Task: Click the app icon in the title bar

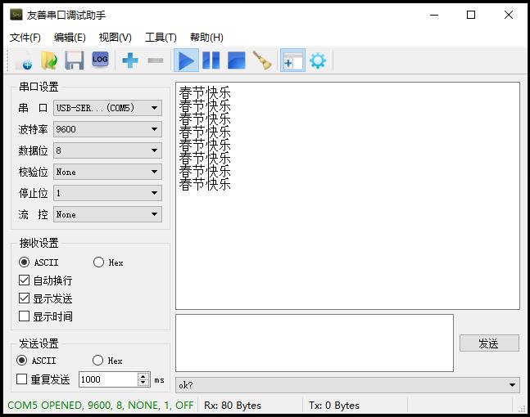Action: [16, 15]
